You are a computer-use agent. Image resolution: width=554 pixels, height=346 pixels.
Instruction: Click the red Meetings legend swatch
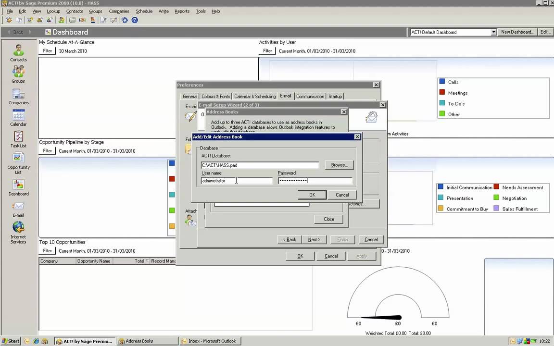point(442,92)
